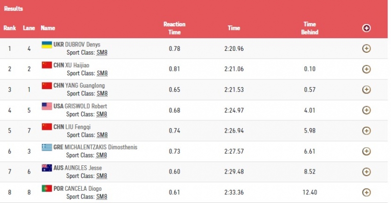Image resolution: width=391 pixels, height=203 pixels.
Task: Expand details for DUBROV Denys row
Action: 366,48
